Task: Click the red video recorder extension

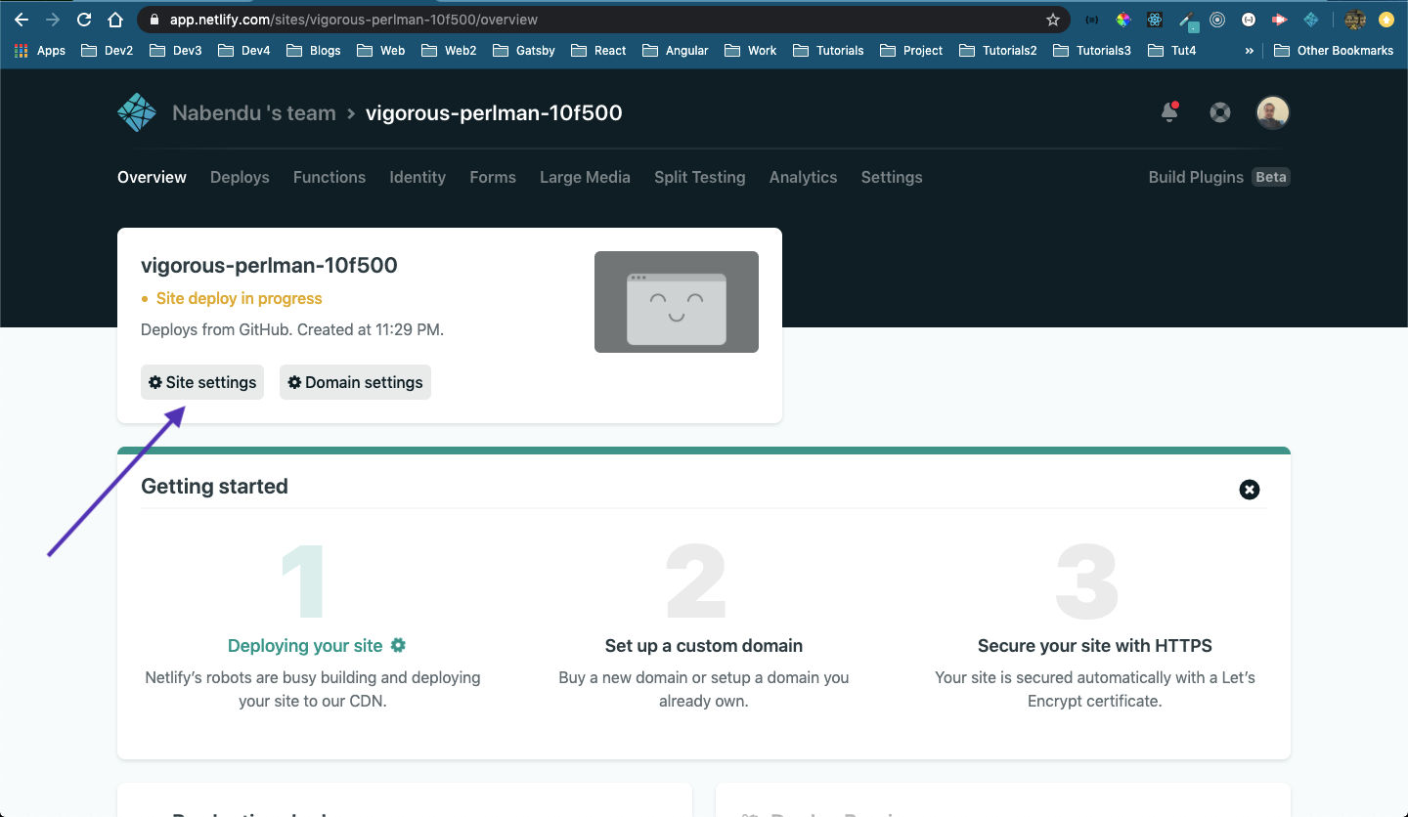Action: (x=1279, y=20)
